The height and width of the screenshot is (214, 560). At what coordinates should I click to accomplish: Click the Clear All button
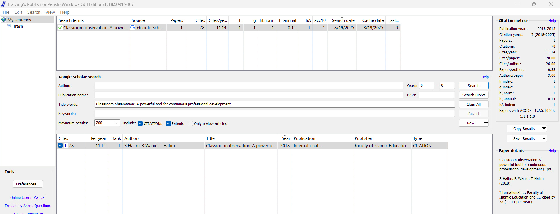(474, 104)
